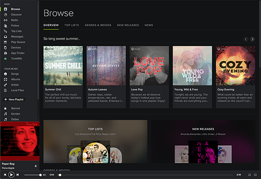Screen dimensions: 261x179
Task: Click the Autumn Leaves cover art
Action: click(106, 66)
